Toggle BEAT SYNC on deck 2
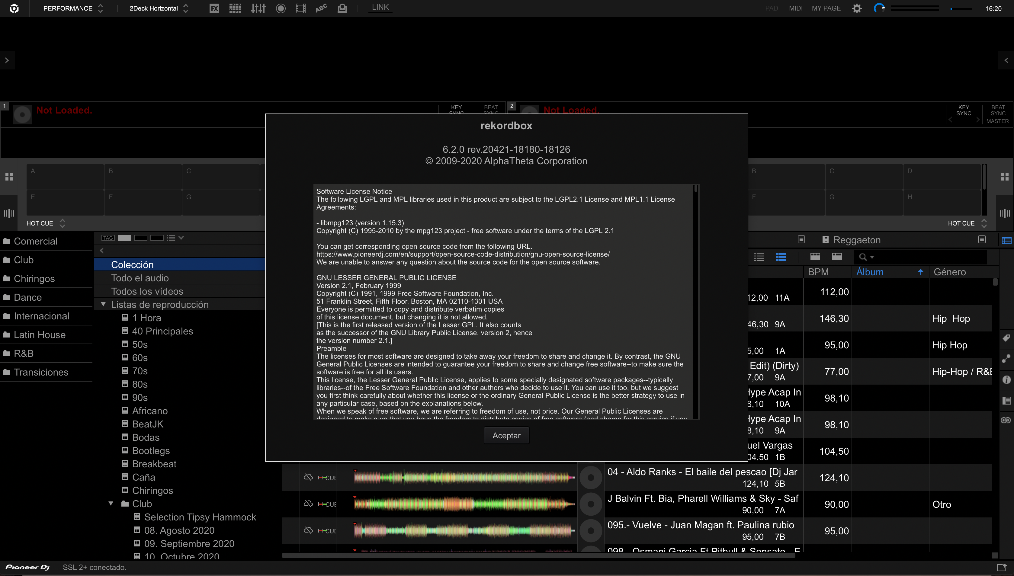 tap(998, 110)
